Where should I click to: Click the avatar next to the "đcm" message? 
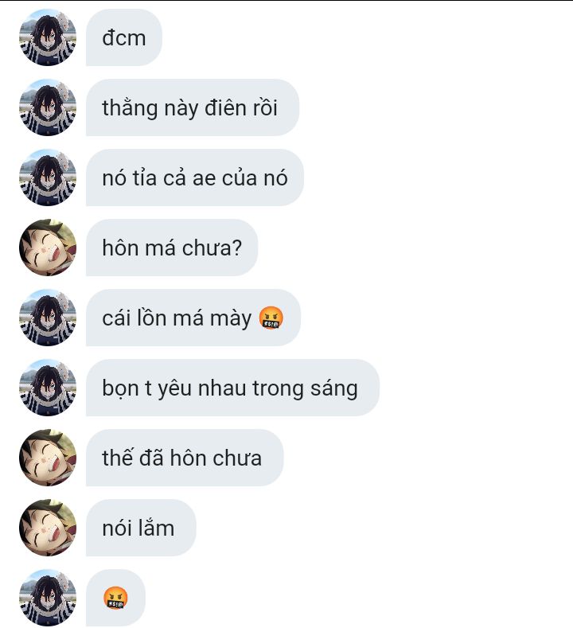tap(48, 37)
